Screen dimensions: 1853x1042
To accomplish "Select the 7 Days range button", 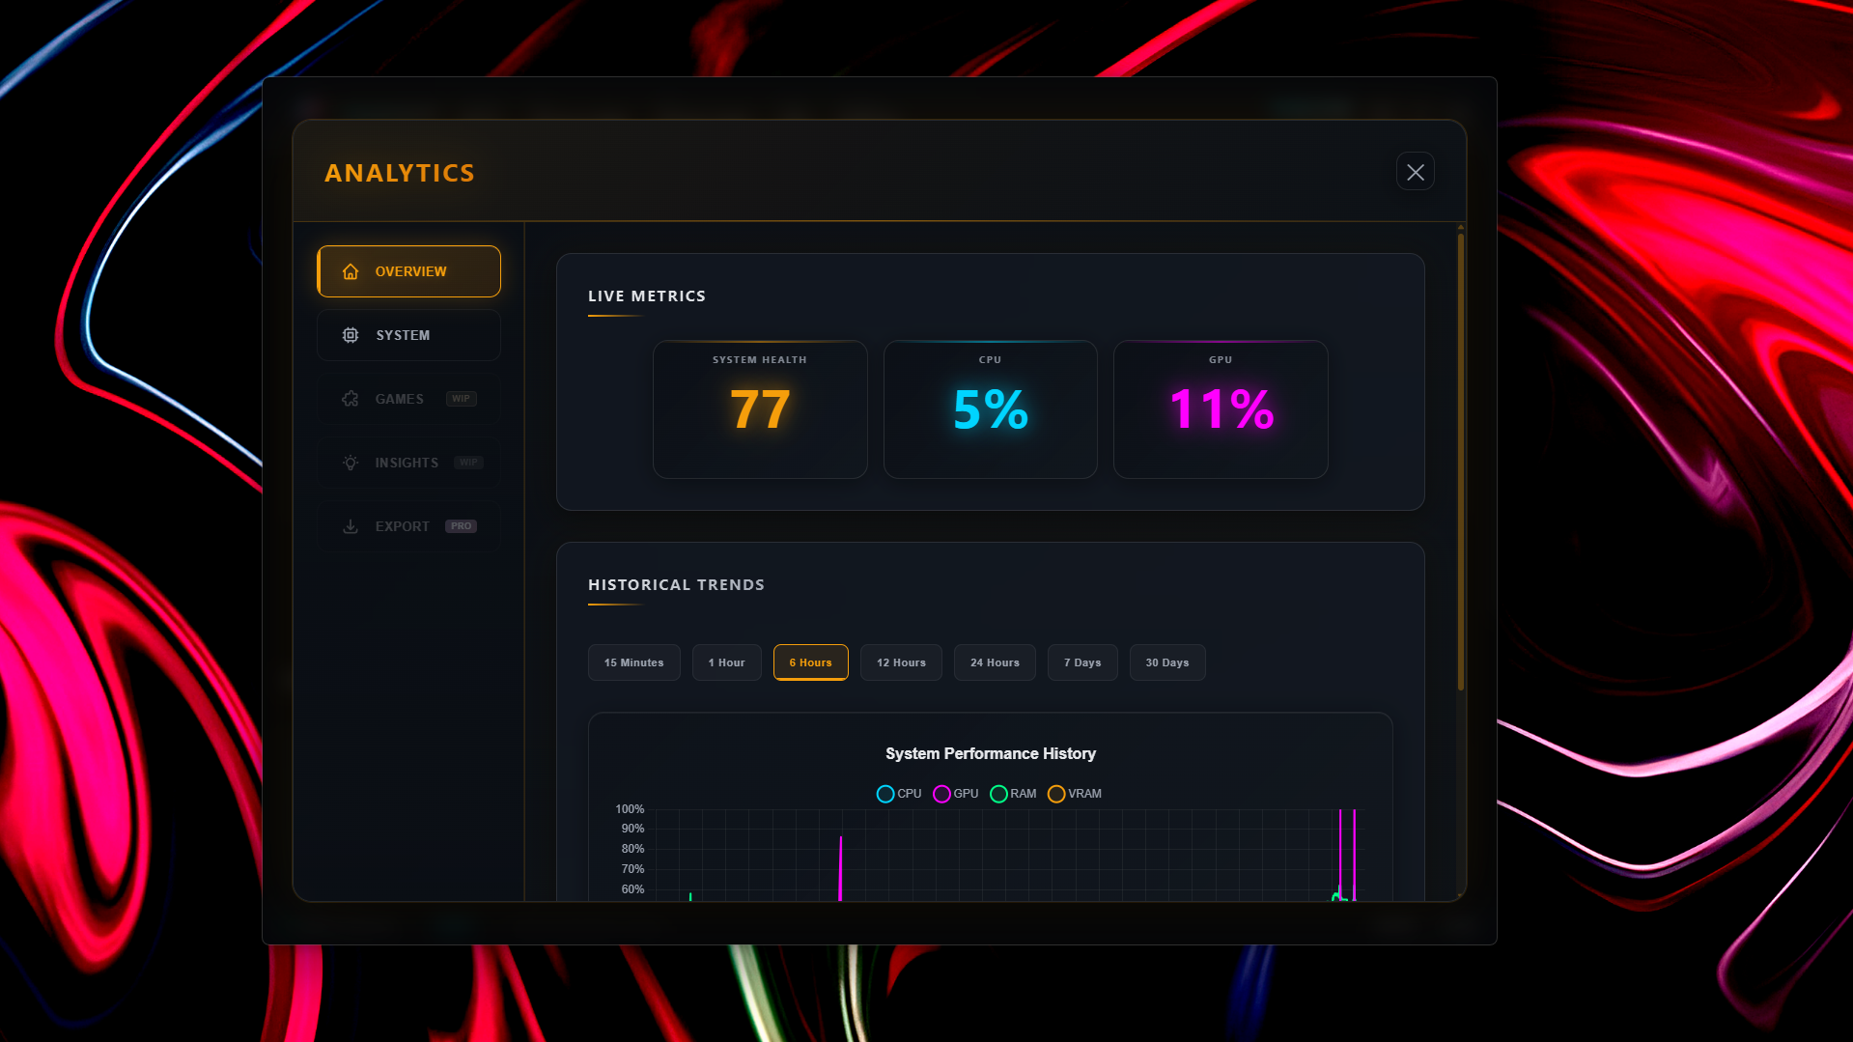I will coord(1081,662).
